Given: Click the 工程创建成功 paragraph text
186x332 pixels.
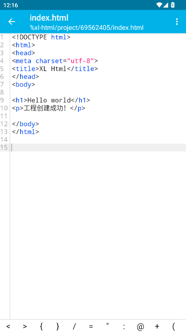Looking at the screenshot, I should [x=45, y=108].
